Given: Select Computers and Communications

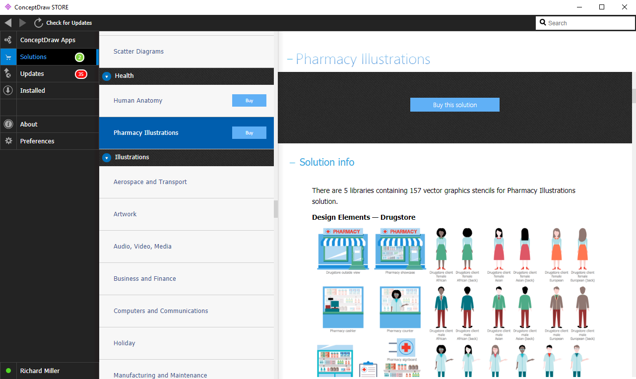Looking at the screenshot, I should pyautogui.click(x=187, y=311).
